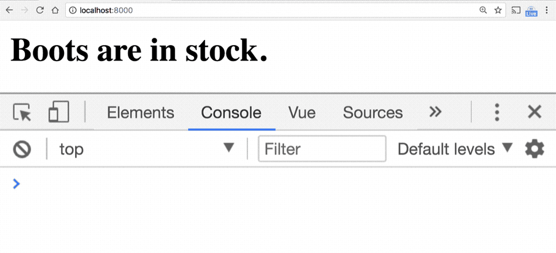This screenshot has width=556, height=253.
Task: Open the top context dropdown
Action: click(146, 149)
